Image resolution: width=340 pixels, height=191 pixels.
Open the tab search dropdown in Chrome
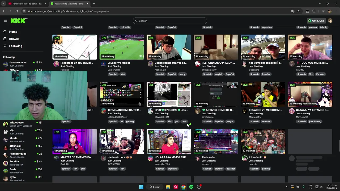click(3, 4)
